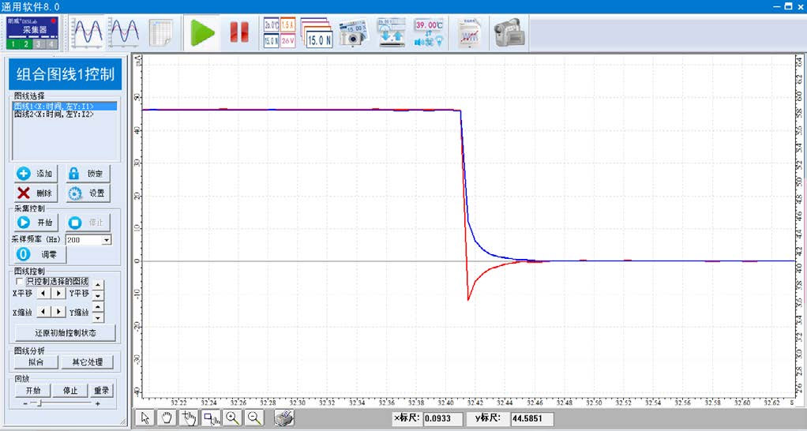
Task: Select 图线1 in the curve list
Action: [x=54, y=106]
